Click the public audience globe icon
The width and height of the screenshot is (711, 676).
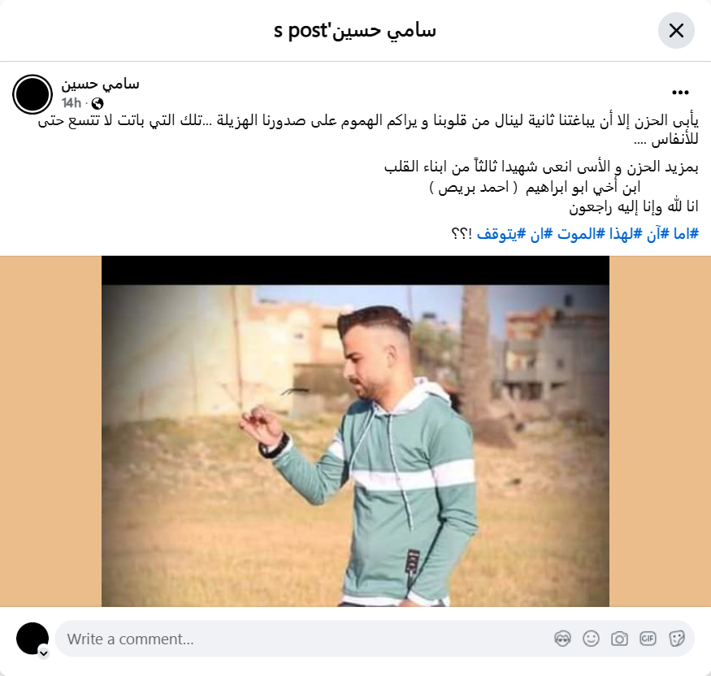click(x=97, y=103)
